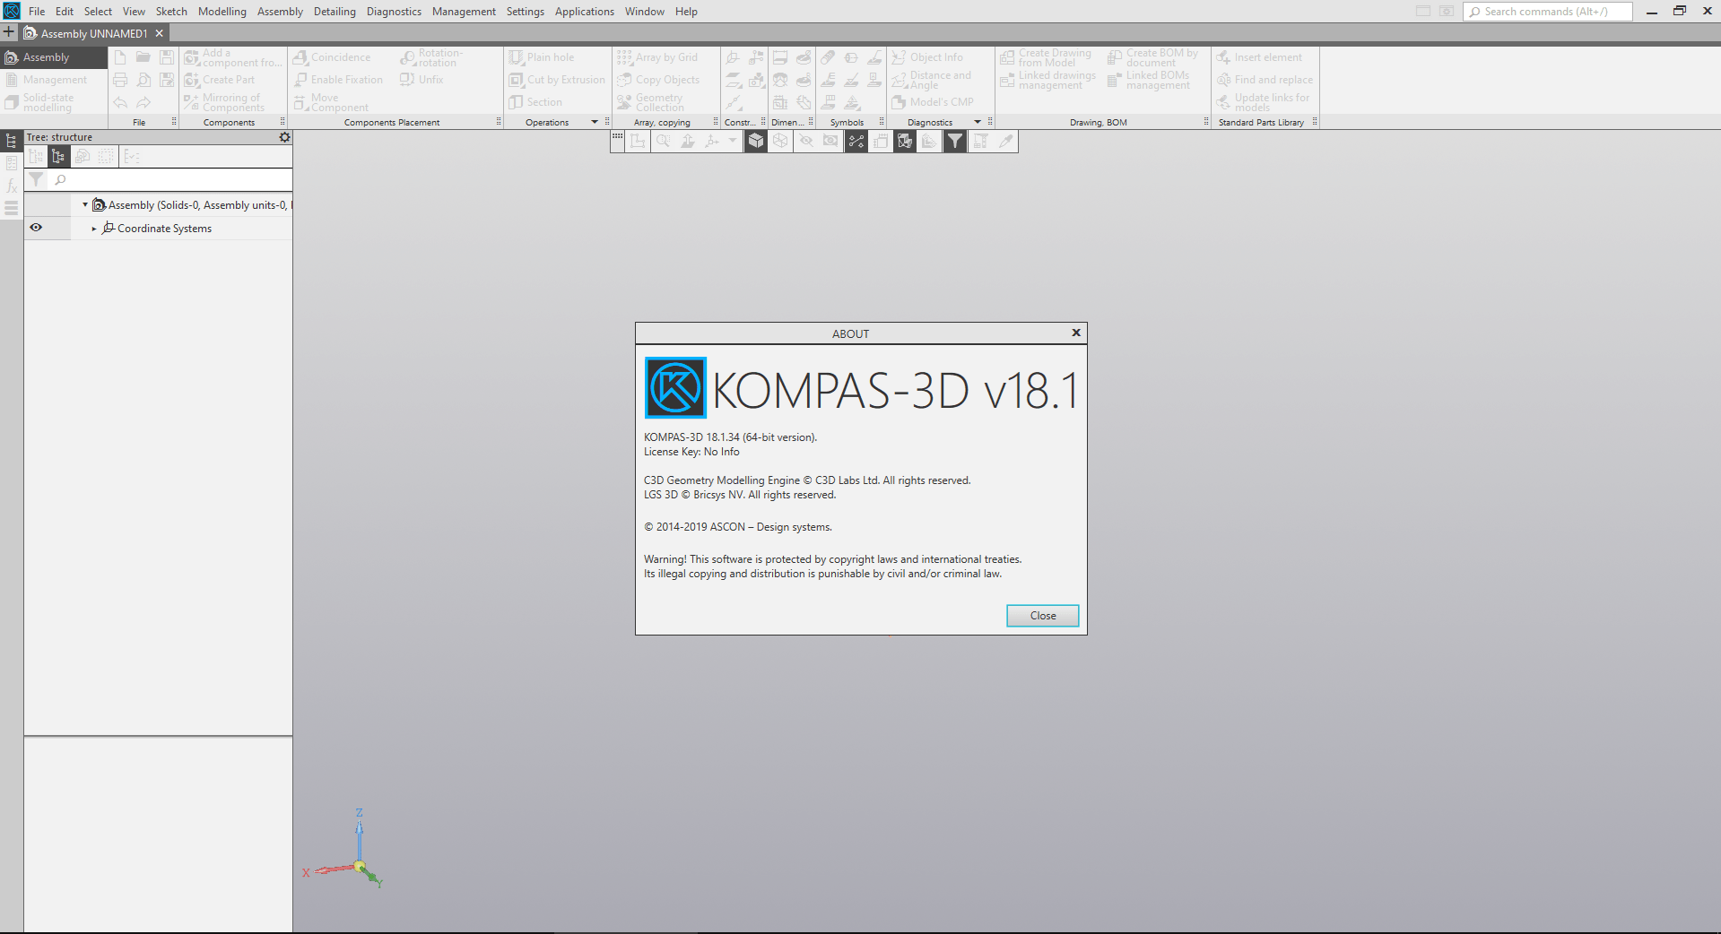Image resolution: width=1721 pixels, height=934 pixels.
Task: Click the New document icon in File panel
Action: [120, 57]
